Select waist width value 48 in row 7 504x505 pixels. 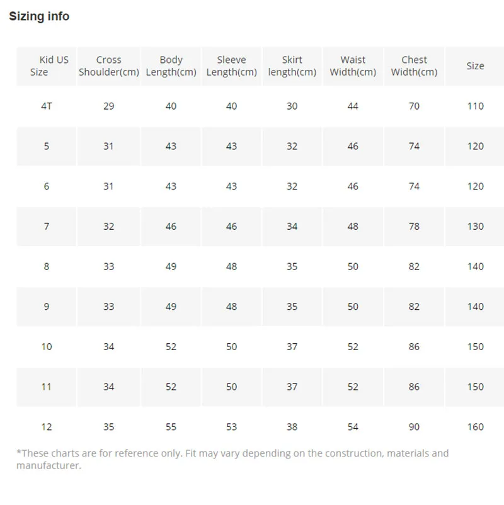[353, 227]
